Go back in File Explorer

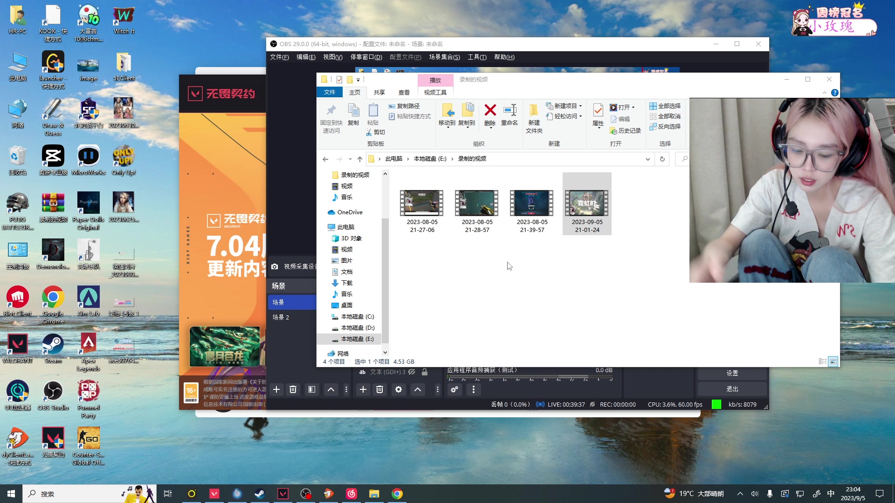point(325,159)
